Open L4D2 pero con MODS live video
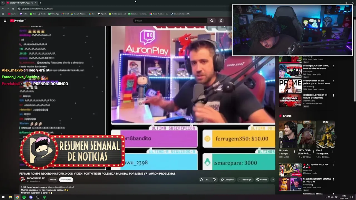 click(x=290, y=170)
